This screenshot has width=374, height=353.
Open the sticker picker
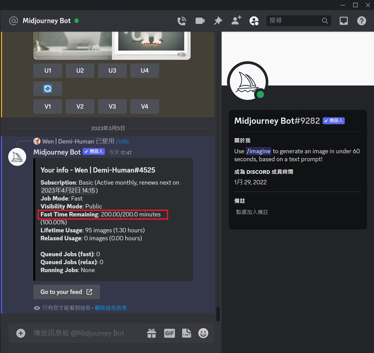point(186,333)
